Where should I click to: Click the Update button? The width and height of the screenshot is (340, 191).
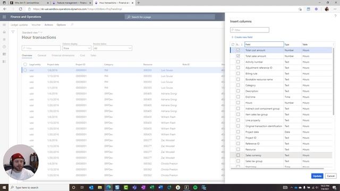[x=317, y=176]
